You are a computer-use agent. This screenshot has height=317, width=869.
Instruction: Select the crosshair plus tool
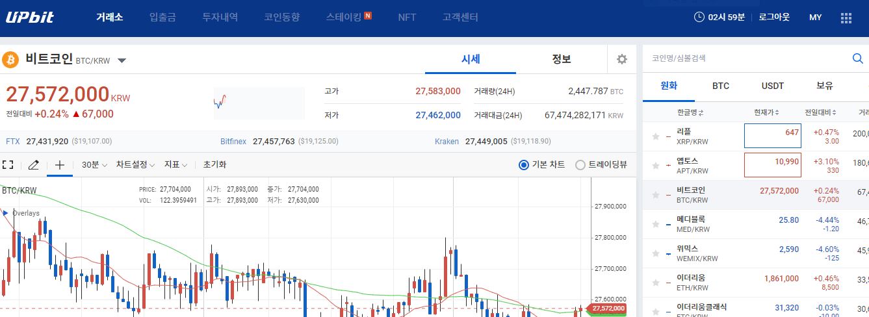(x=60, y=165)
